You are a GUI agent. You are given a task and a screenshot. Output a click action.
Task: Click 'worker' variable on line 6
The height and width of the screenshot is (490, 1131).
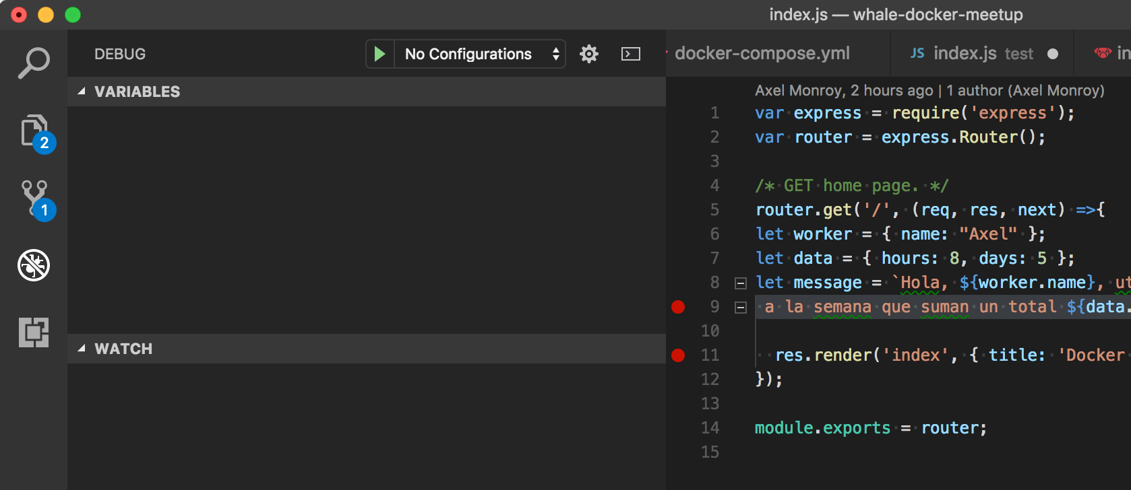[823, 234]
